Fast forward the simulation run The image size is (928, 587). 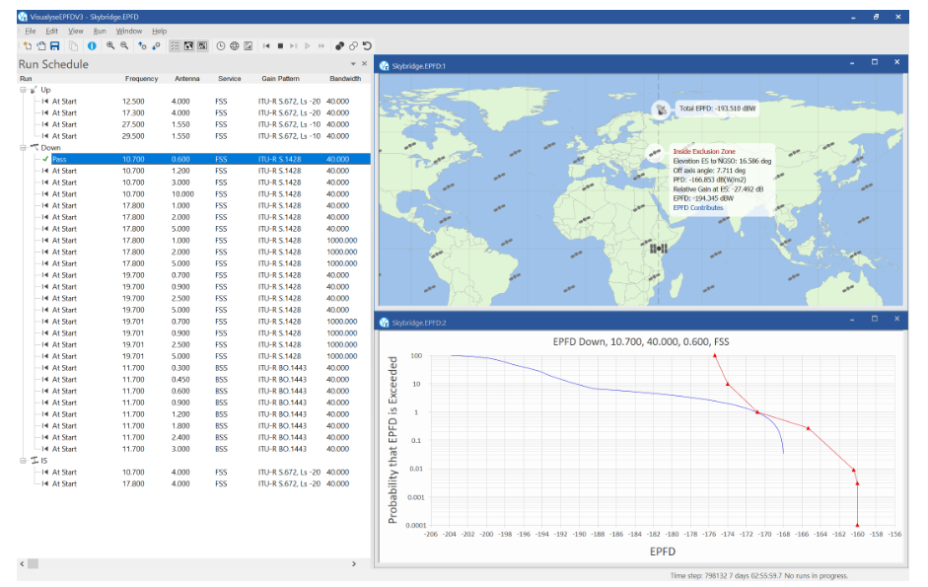click(321, 45)
